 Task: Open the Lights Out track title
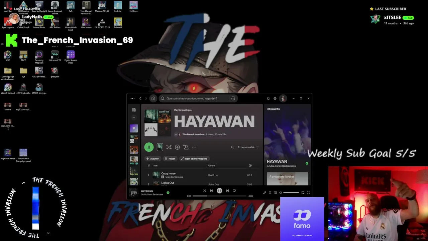tap(168, 183)
